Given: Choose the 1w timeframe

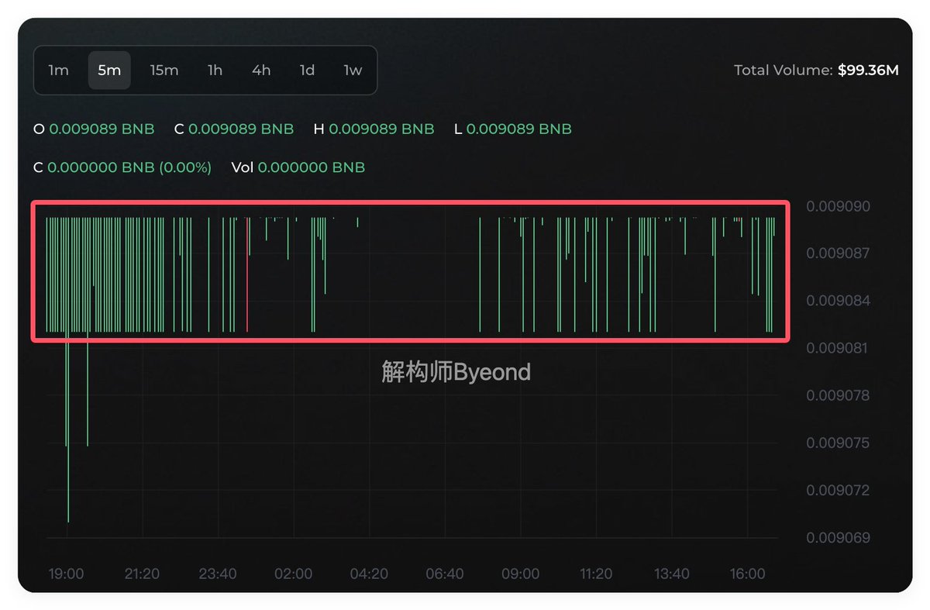Looking at the screenshot, I should (353, 71).
